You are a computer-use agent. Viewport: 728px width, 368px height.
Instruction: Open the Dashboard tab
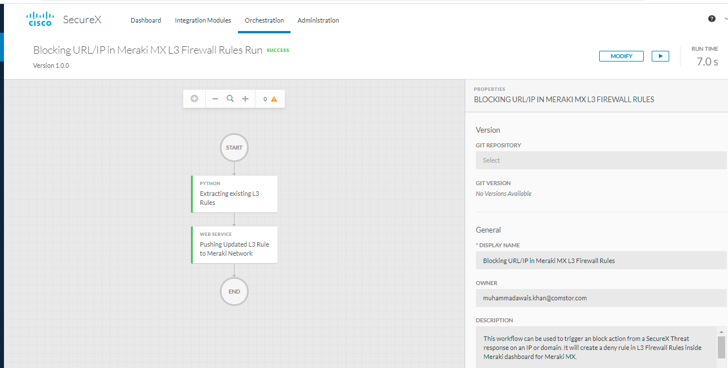146,20
